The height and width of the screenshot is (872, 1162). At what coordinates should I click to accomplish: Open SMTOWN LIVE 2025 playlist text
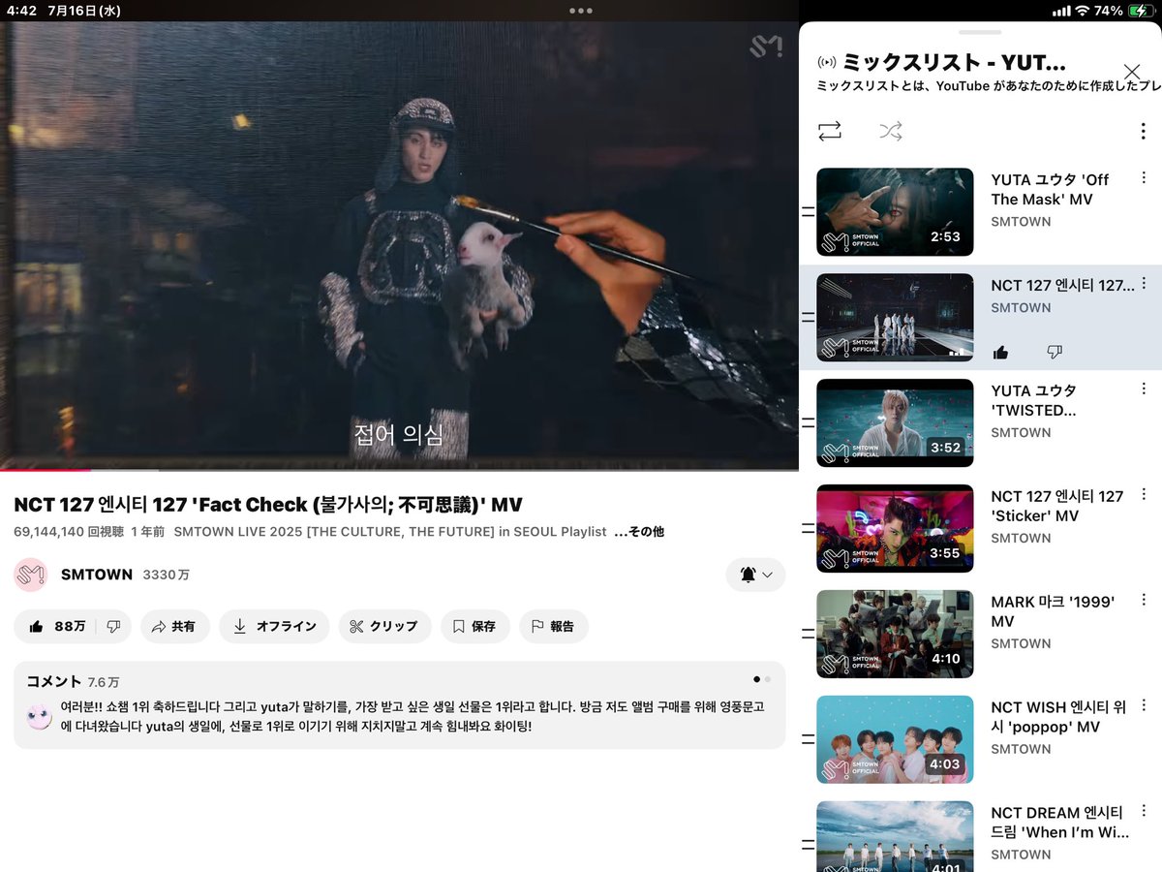click(390, 532)
